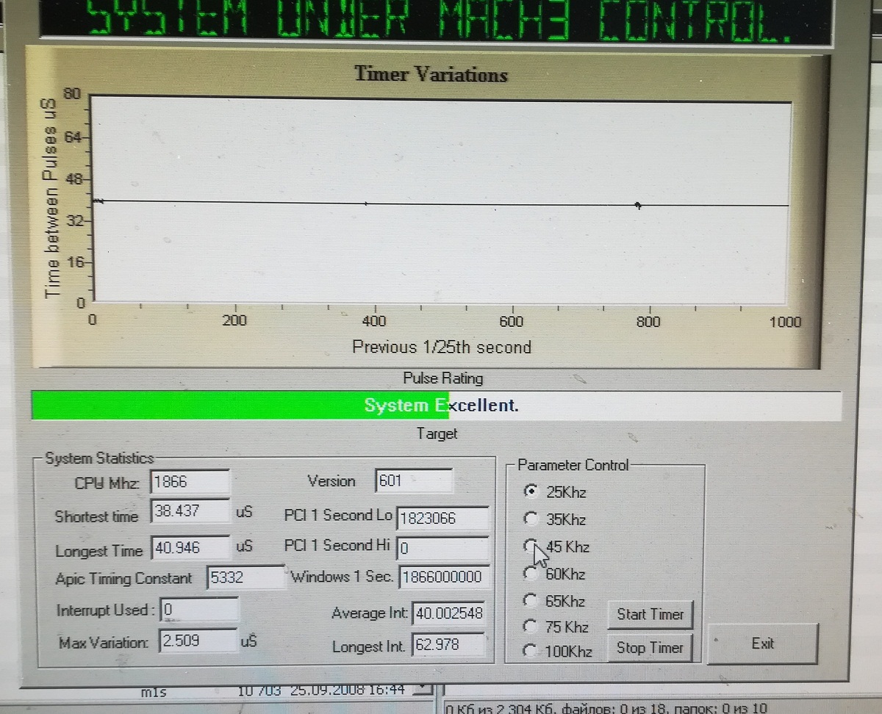Click the Windows 1 Sec. field 1866000000
882x714 pixels.
442,577
